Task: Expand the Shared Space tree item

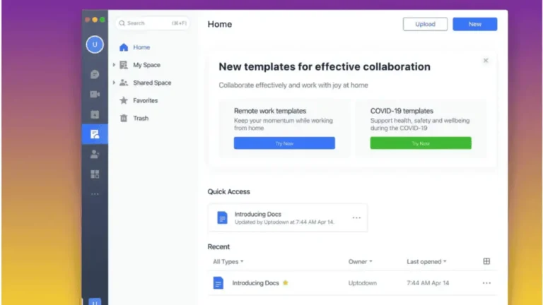Action: (114, 83)
